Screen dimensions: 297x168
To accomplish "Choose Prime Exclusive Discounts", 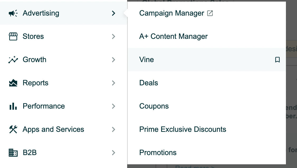I will [x=183, y=129].
